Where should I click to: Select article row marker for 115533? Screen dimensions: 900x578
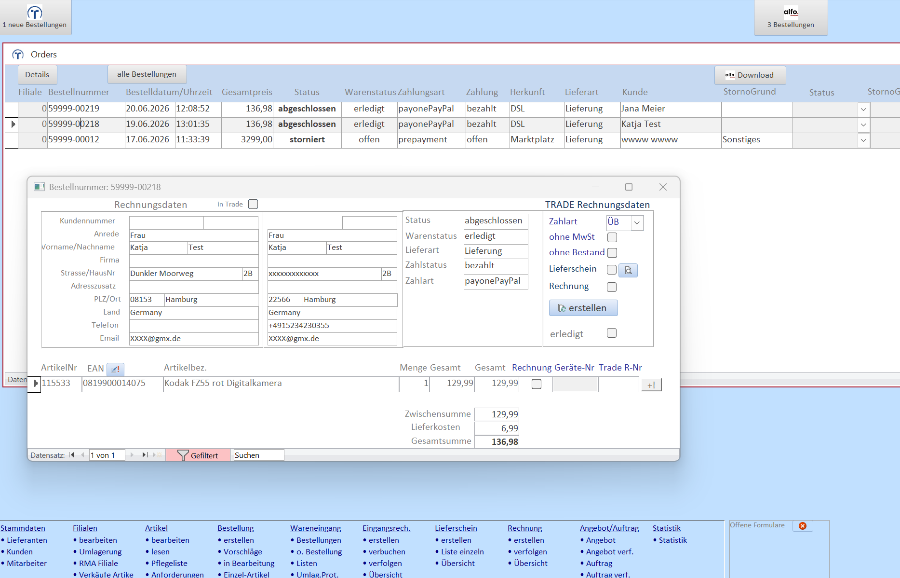34,384
